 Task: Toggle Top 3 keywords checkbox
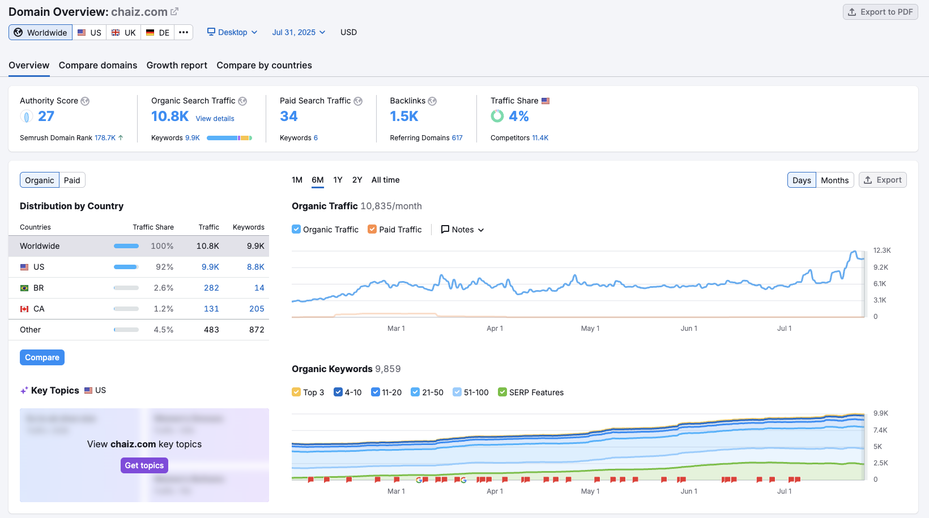296,392
